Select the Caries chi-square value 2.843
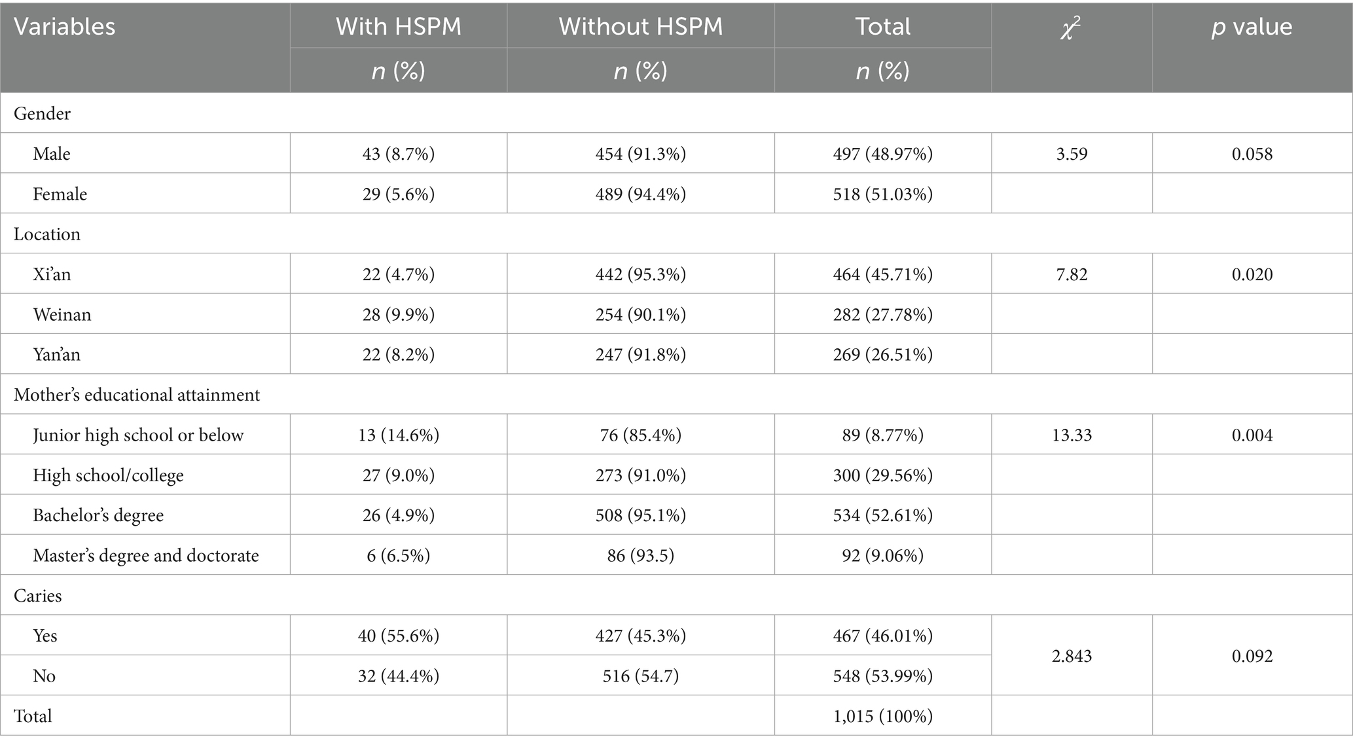This screenshot has width=1353, height=747. [1072, 655]
